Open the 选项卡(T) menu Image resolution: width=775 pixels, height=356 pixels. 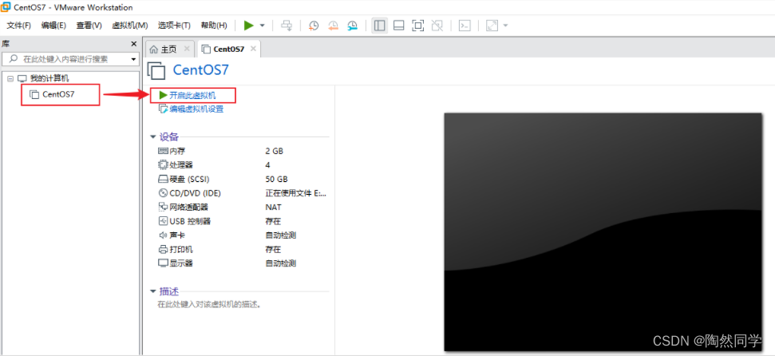[x=174, y=26]
